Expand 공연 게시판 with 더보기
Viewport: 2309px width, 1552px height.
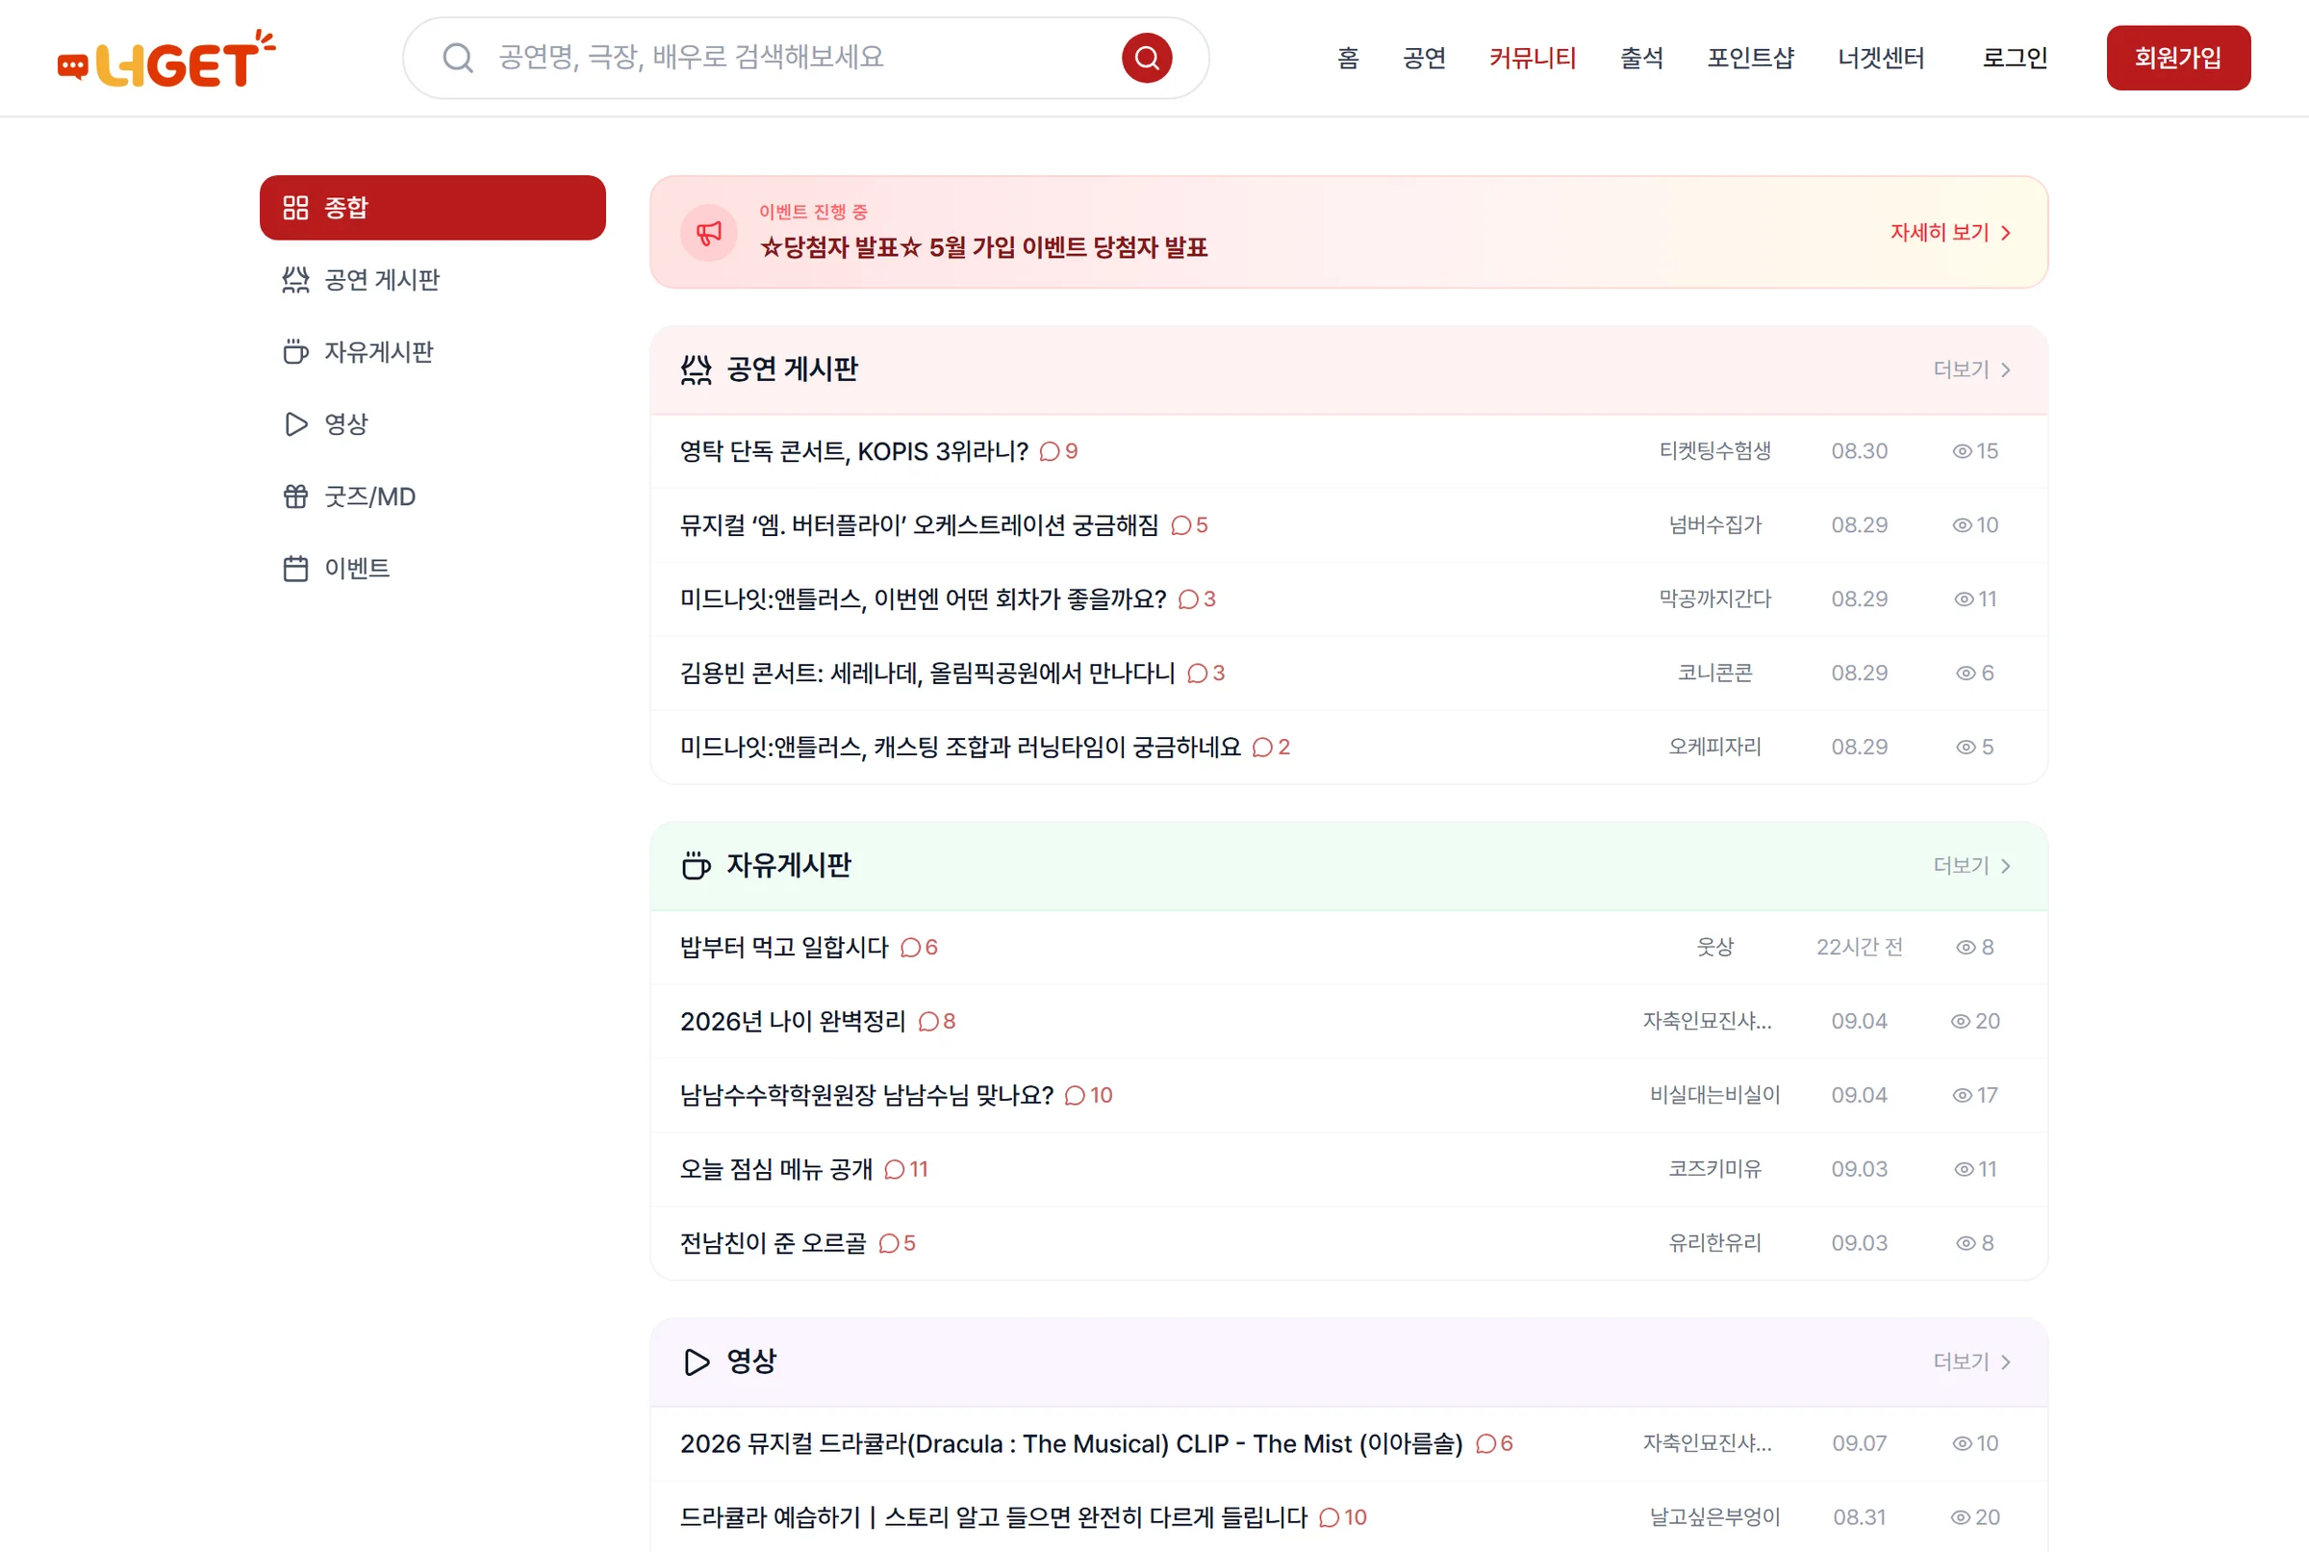1971,369
